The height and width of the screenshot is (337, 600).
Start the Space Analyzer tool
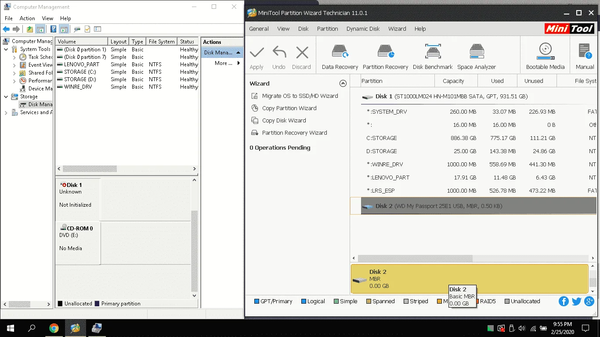coord(477,56)
